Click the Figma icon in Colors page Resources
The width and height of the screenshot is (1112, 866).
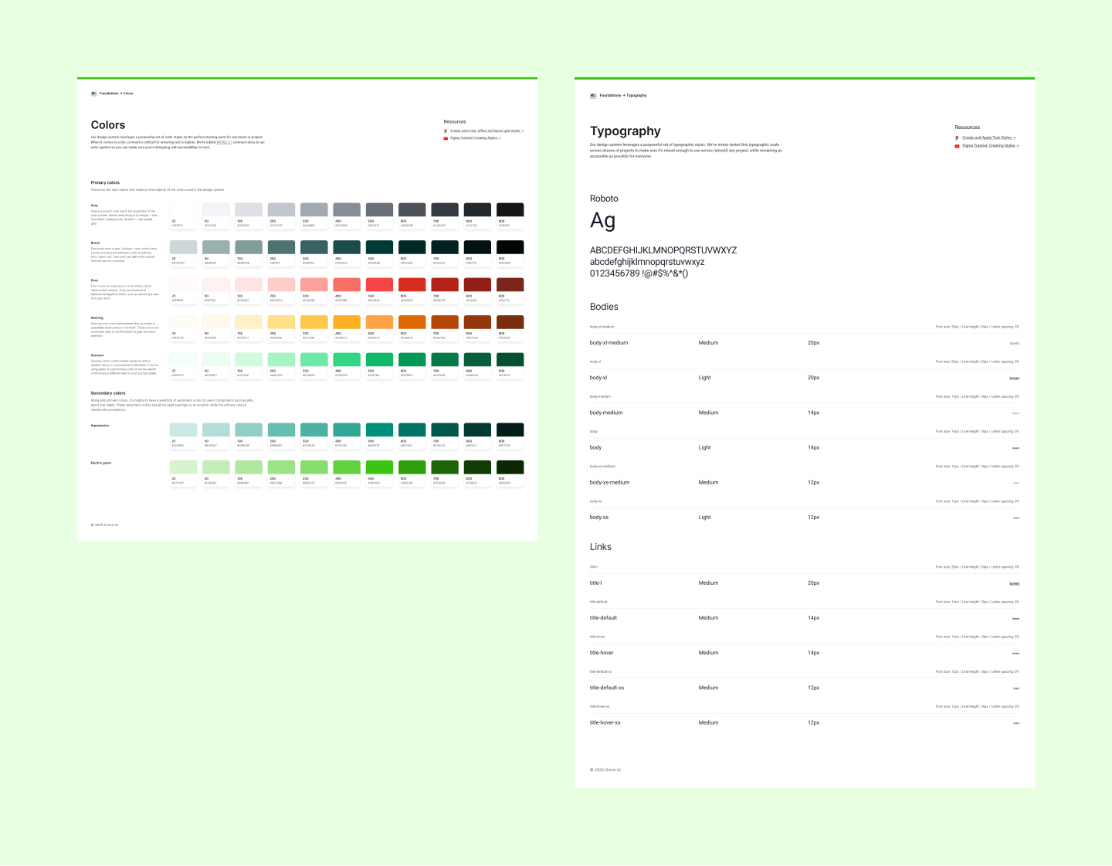coord(446,131)
